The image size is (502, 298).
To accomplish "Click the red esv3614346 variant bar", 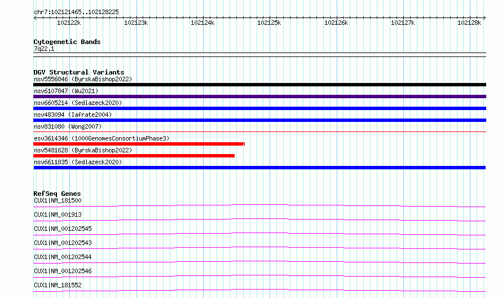I will tap(139, 144).
